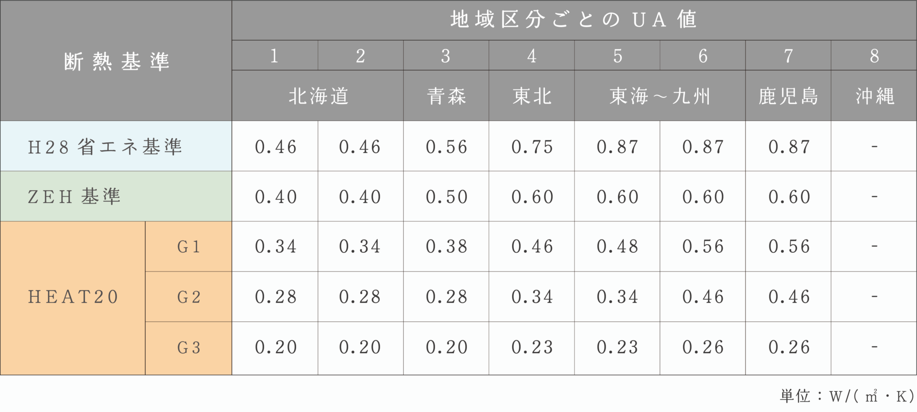This screenshot has height=412, width=917.
Task: Click the 単位 W/(㎡・K) unit note
Action: click(847, 396)
